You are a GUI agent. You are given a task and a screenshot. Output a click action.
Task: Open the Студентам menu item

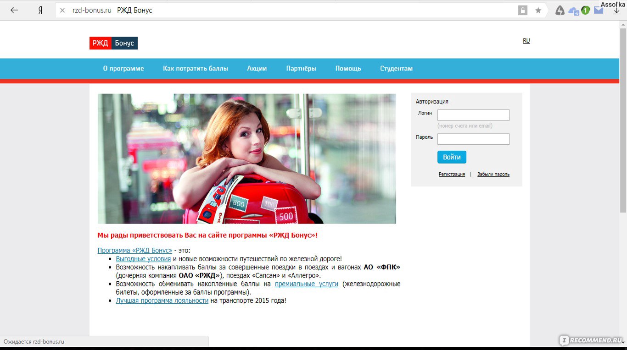tap(396, 68)
